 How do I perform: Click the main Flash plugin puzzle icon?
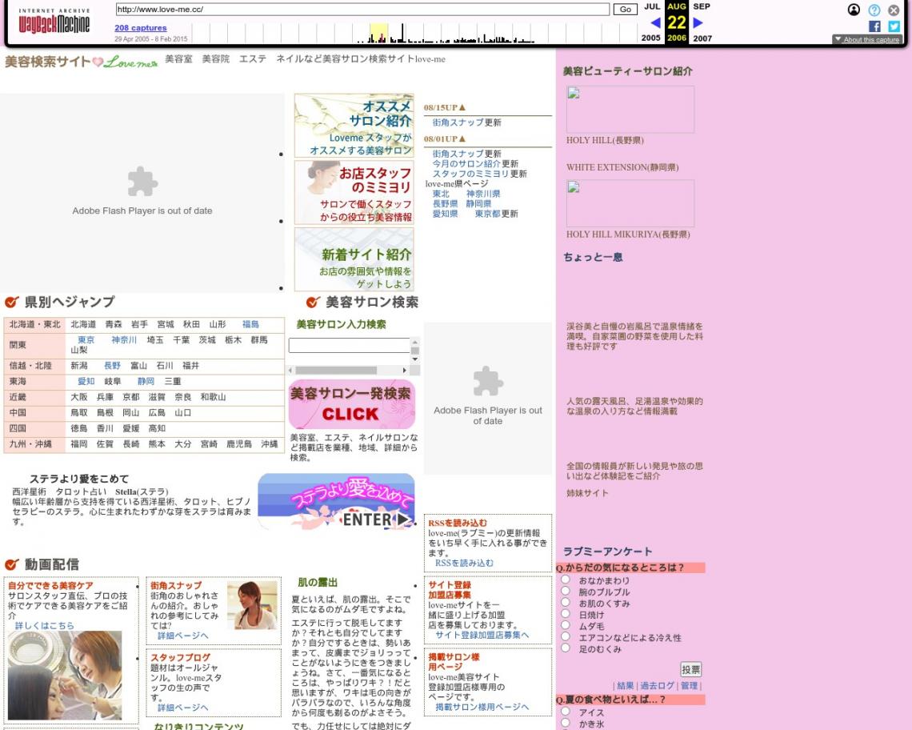coord(142,181)
